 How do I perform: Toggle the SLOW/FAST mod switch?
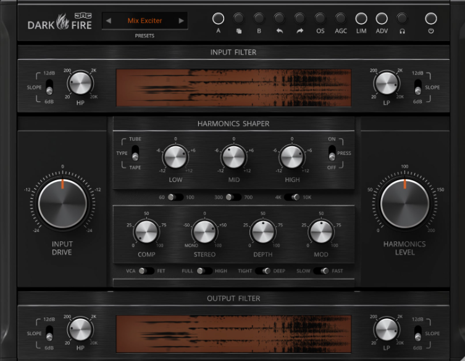(321, 271)
